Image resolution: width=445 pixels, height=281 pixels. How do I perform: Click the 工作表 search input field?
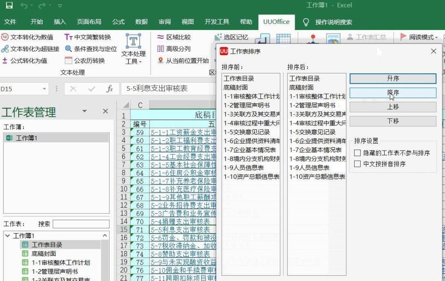81,224
